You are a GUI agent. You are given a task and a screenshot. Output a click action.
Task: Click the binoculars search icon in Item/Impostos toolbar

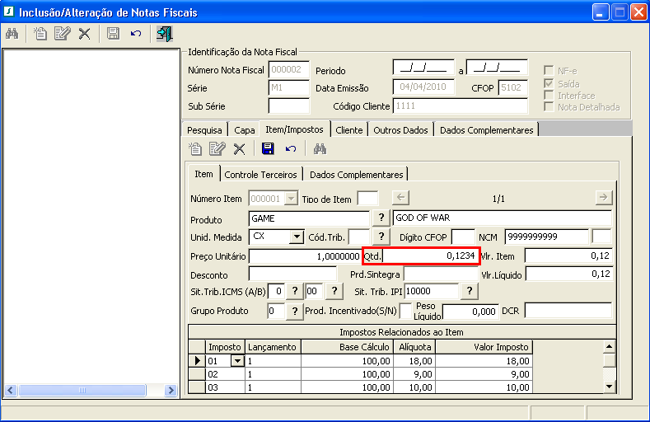(320, 149)
